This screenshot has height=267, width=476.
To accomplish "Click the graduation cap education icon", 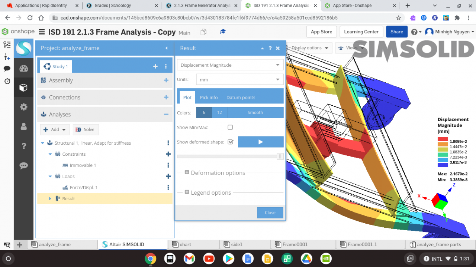I will coord(223,32).
